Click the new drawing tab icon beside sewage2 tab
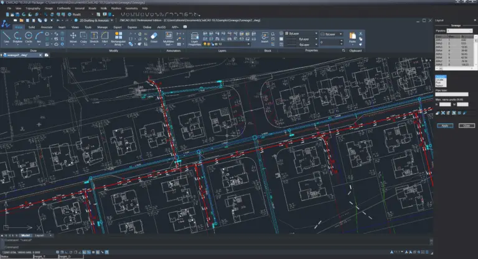Screen dimensions: 478x259 click(47, 55)
